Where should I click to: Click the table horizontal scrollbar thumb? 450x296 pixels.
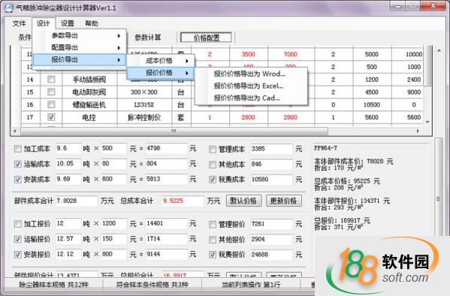(x=174, y=131)
